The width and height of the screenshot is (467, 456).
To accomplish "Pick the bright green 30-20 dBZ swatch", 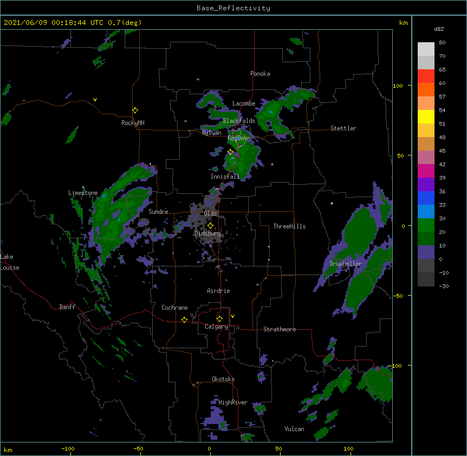I will click(426, 225).
